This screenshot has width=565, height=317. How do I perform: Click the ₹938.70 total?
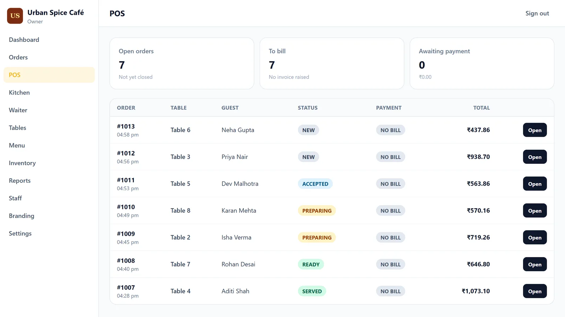[478, 157]
